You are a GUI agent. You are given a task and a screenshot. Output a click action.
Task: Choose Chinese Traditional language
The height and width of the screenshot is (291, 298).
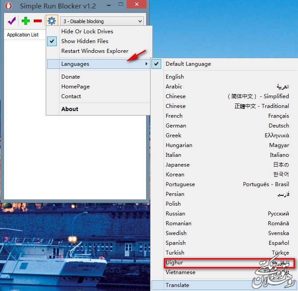click(224, 106)
